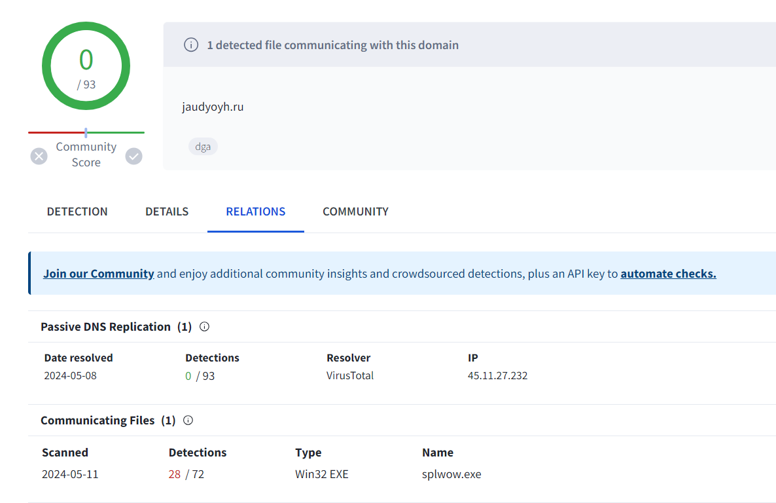The height and width of the screenshot is (503, 776).
Task: Click the Passive DNS Replication section header
Action: pos(105,327)
